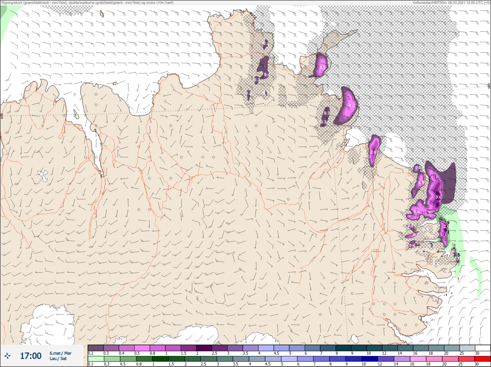Select the 4 light lavender swatch, top legend row
491x367 pixels.
click(266, 348)
